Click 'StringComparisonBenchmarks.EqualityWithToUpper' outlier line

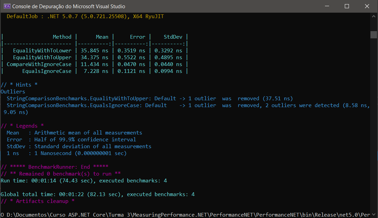pos(150,99)
